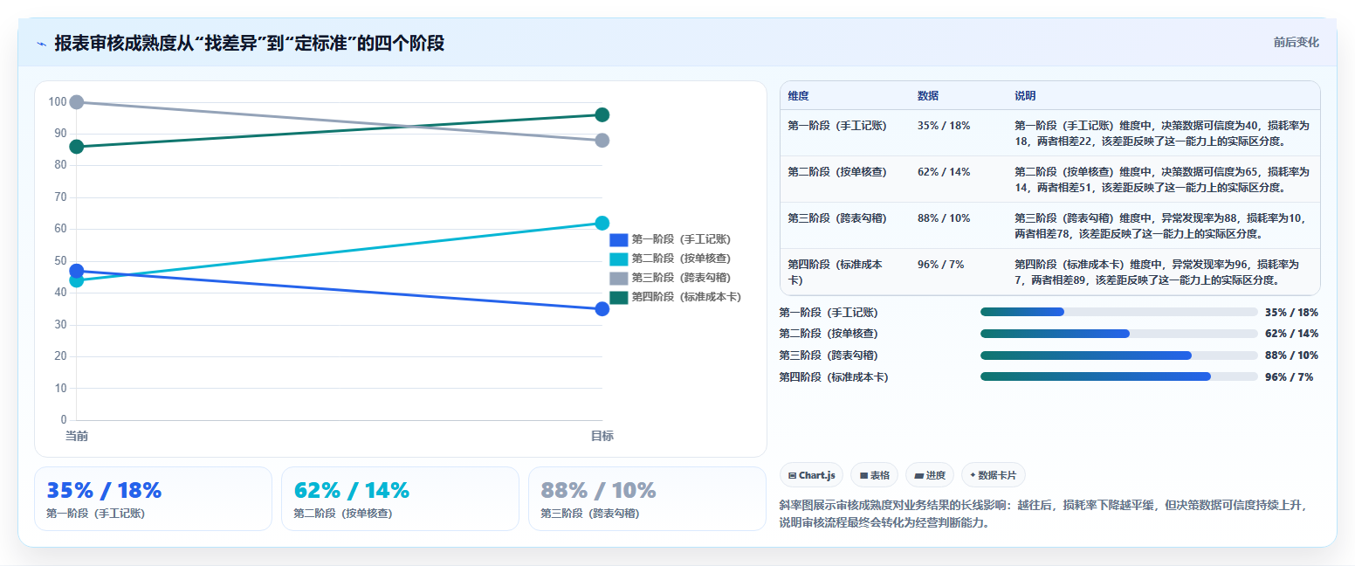
Task: Click progress row label 第一阶段（手工记账）
Action: [829, 313]
